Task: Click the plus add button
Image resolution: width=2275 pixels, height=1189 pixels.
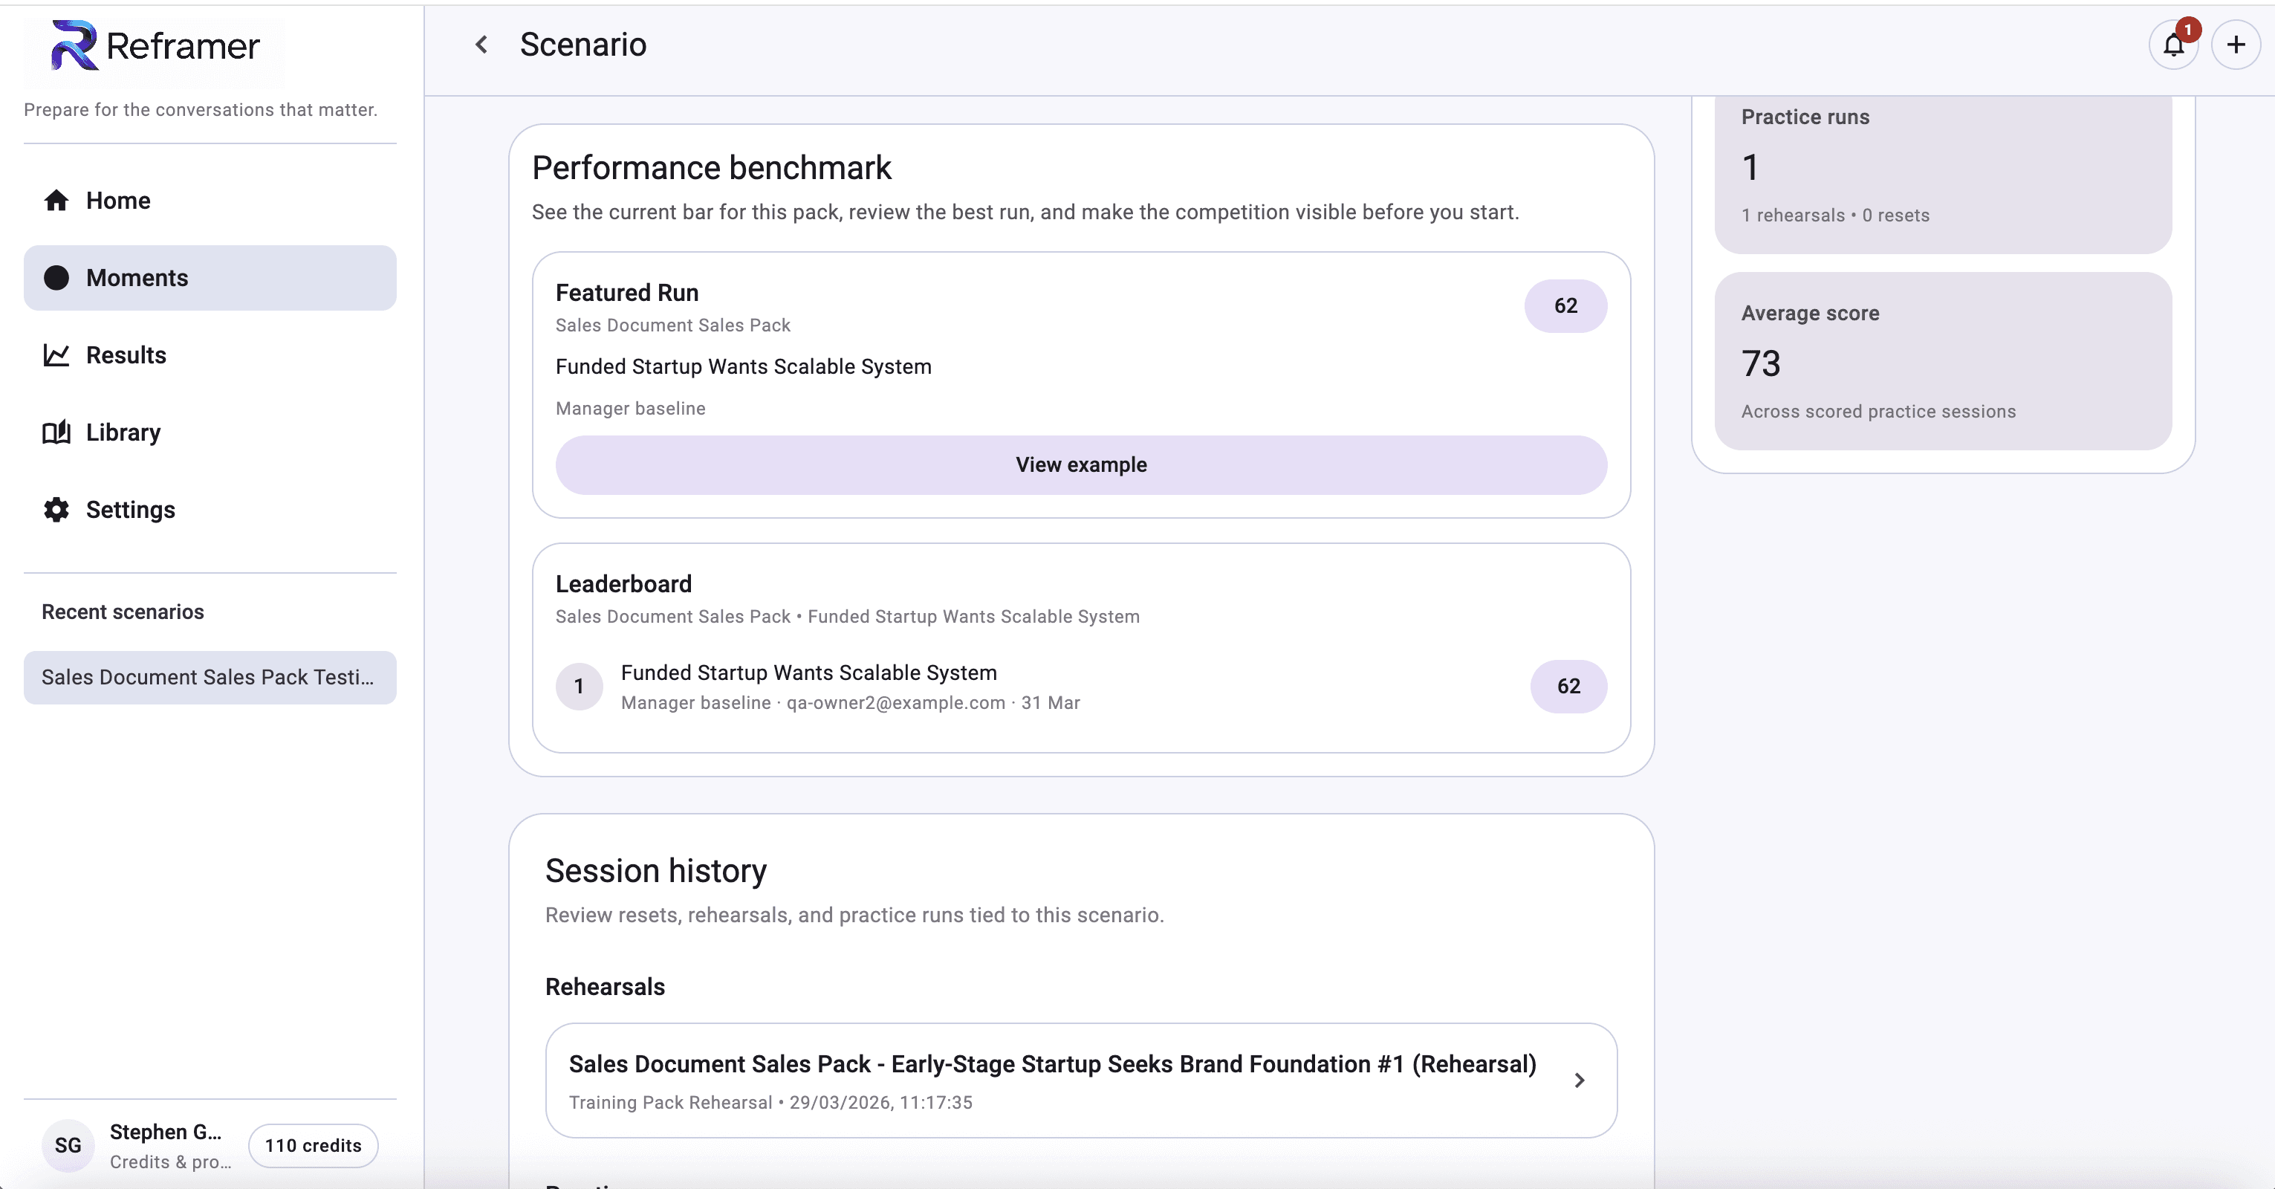Action: [x=2236, y=45]
